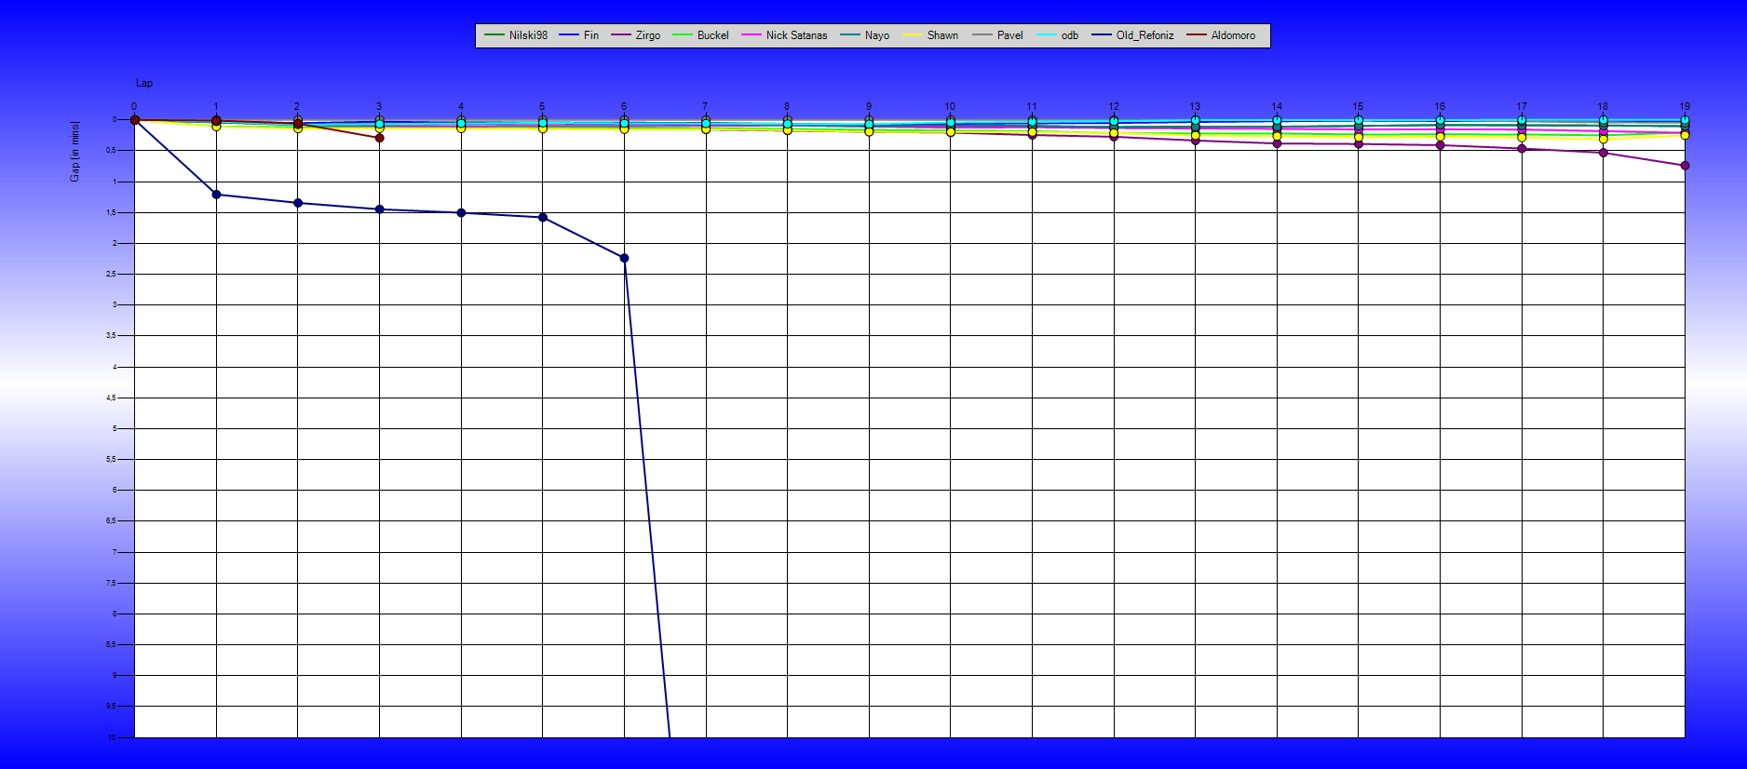Select the Buckel legend label
The height and width of the screenshot is (769, 1747).
[713, 35]
